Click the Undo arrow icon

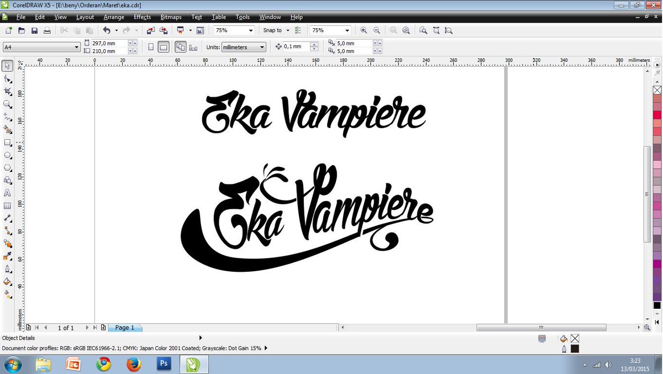[107, 30]
